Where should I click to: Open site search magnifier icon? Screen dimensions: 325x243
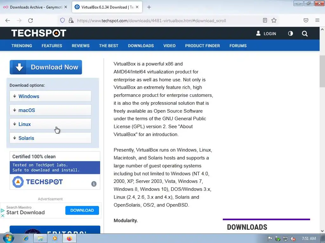tap(305, 34)
